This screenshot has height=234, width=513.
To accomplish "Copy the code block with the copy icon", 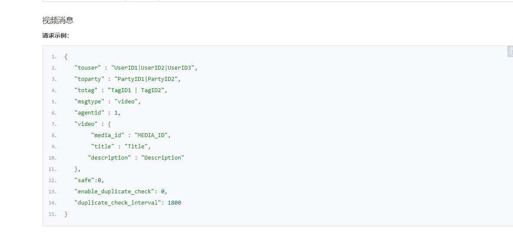I will [510, 51].
